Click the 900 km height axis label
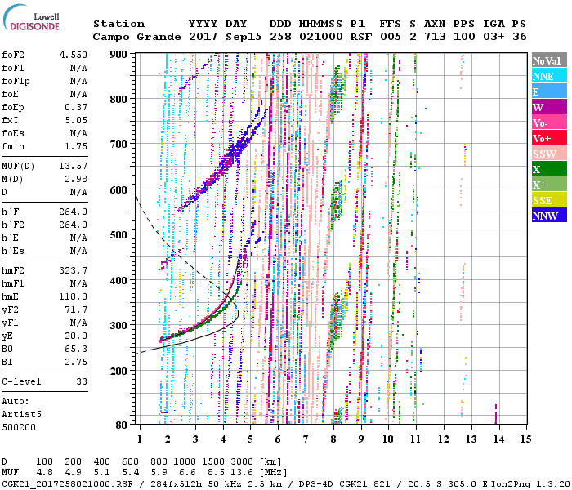 (118, 54)
